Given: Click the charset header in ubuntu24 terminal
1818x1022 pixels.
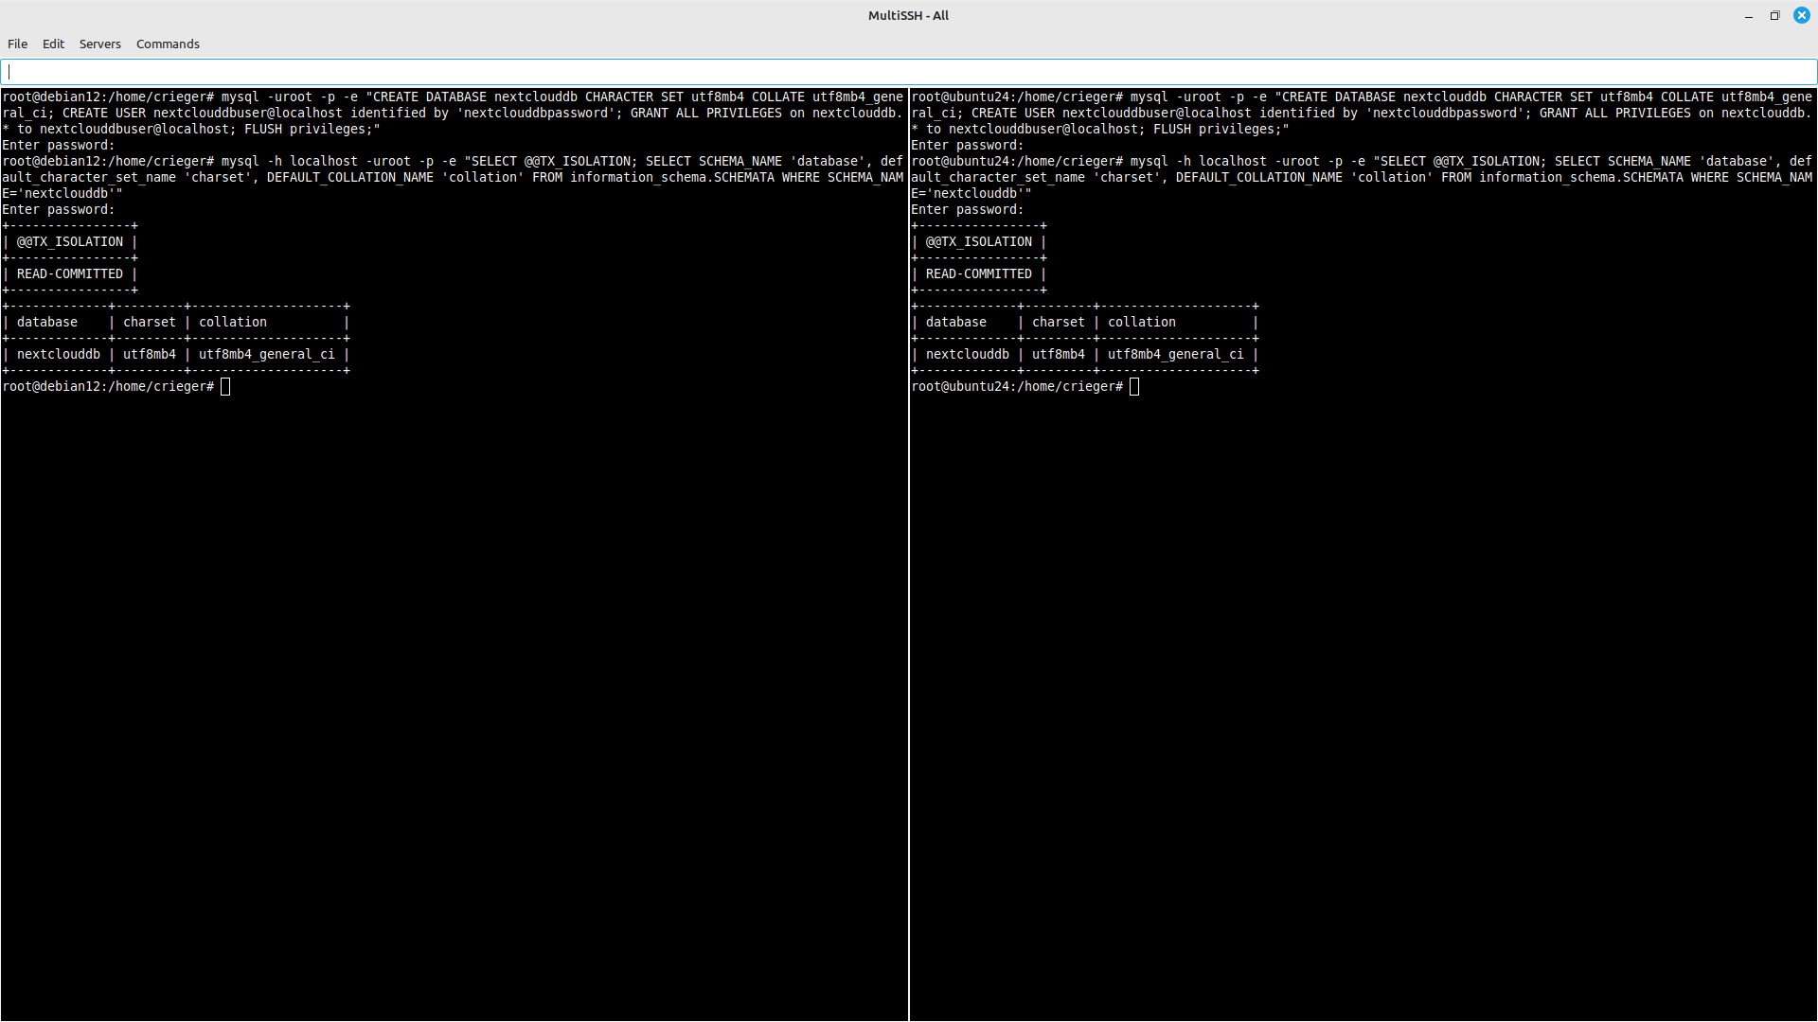Looking at the screenshot, I should click(x=1059, y=322).
